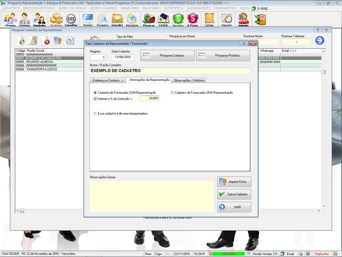Viewport: 342px width, 257px height.
Task: Click the print ficha icon in search window
Action: pyautogui.click(x=58, y=41)
